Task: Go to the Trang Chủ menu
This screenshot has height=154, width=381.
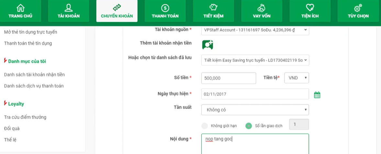Action: click(x=20, y=11)
